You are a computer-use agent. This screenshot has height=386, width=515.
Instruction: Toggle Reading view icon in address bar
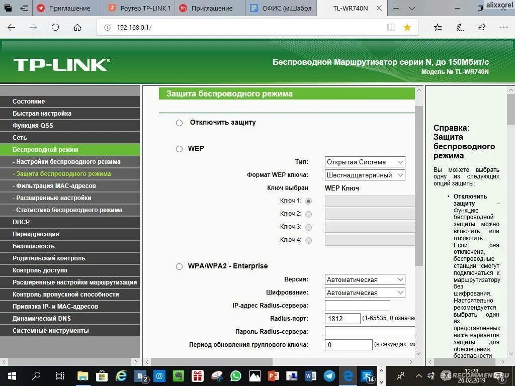pyautogui.click(x=391, y=28)
